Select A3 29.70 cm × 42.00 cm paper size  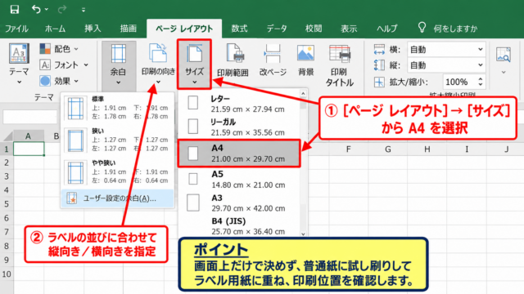pos(239,203)
